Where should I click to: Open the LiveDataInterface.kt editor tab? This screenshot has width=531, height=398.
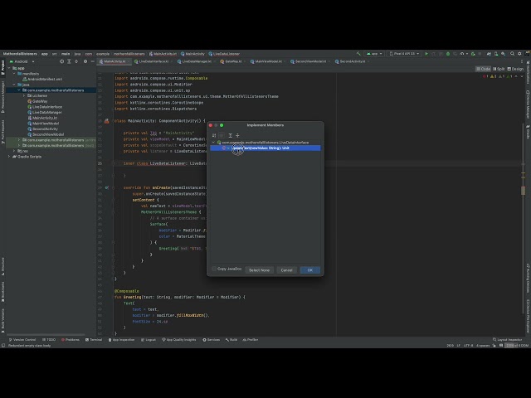coord(152,61)
